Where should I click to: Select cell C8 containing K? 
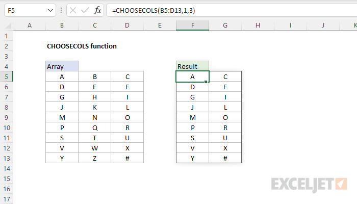95,107
